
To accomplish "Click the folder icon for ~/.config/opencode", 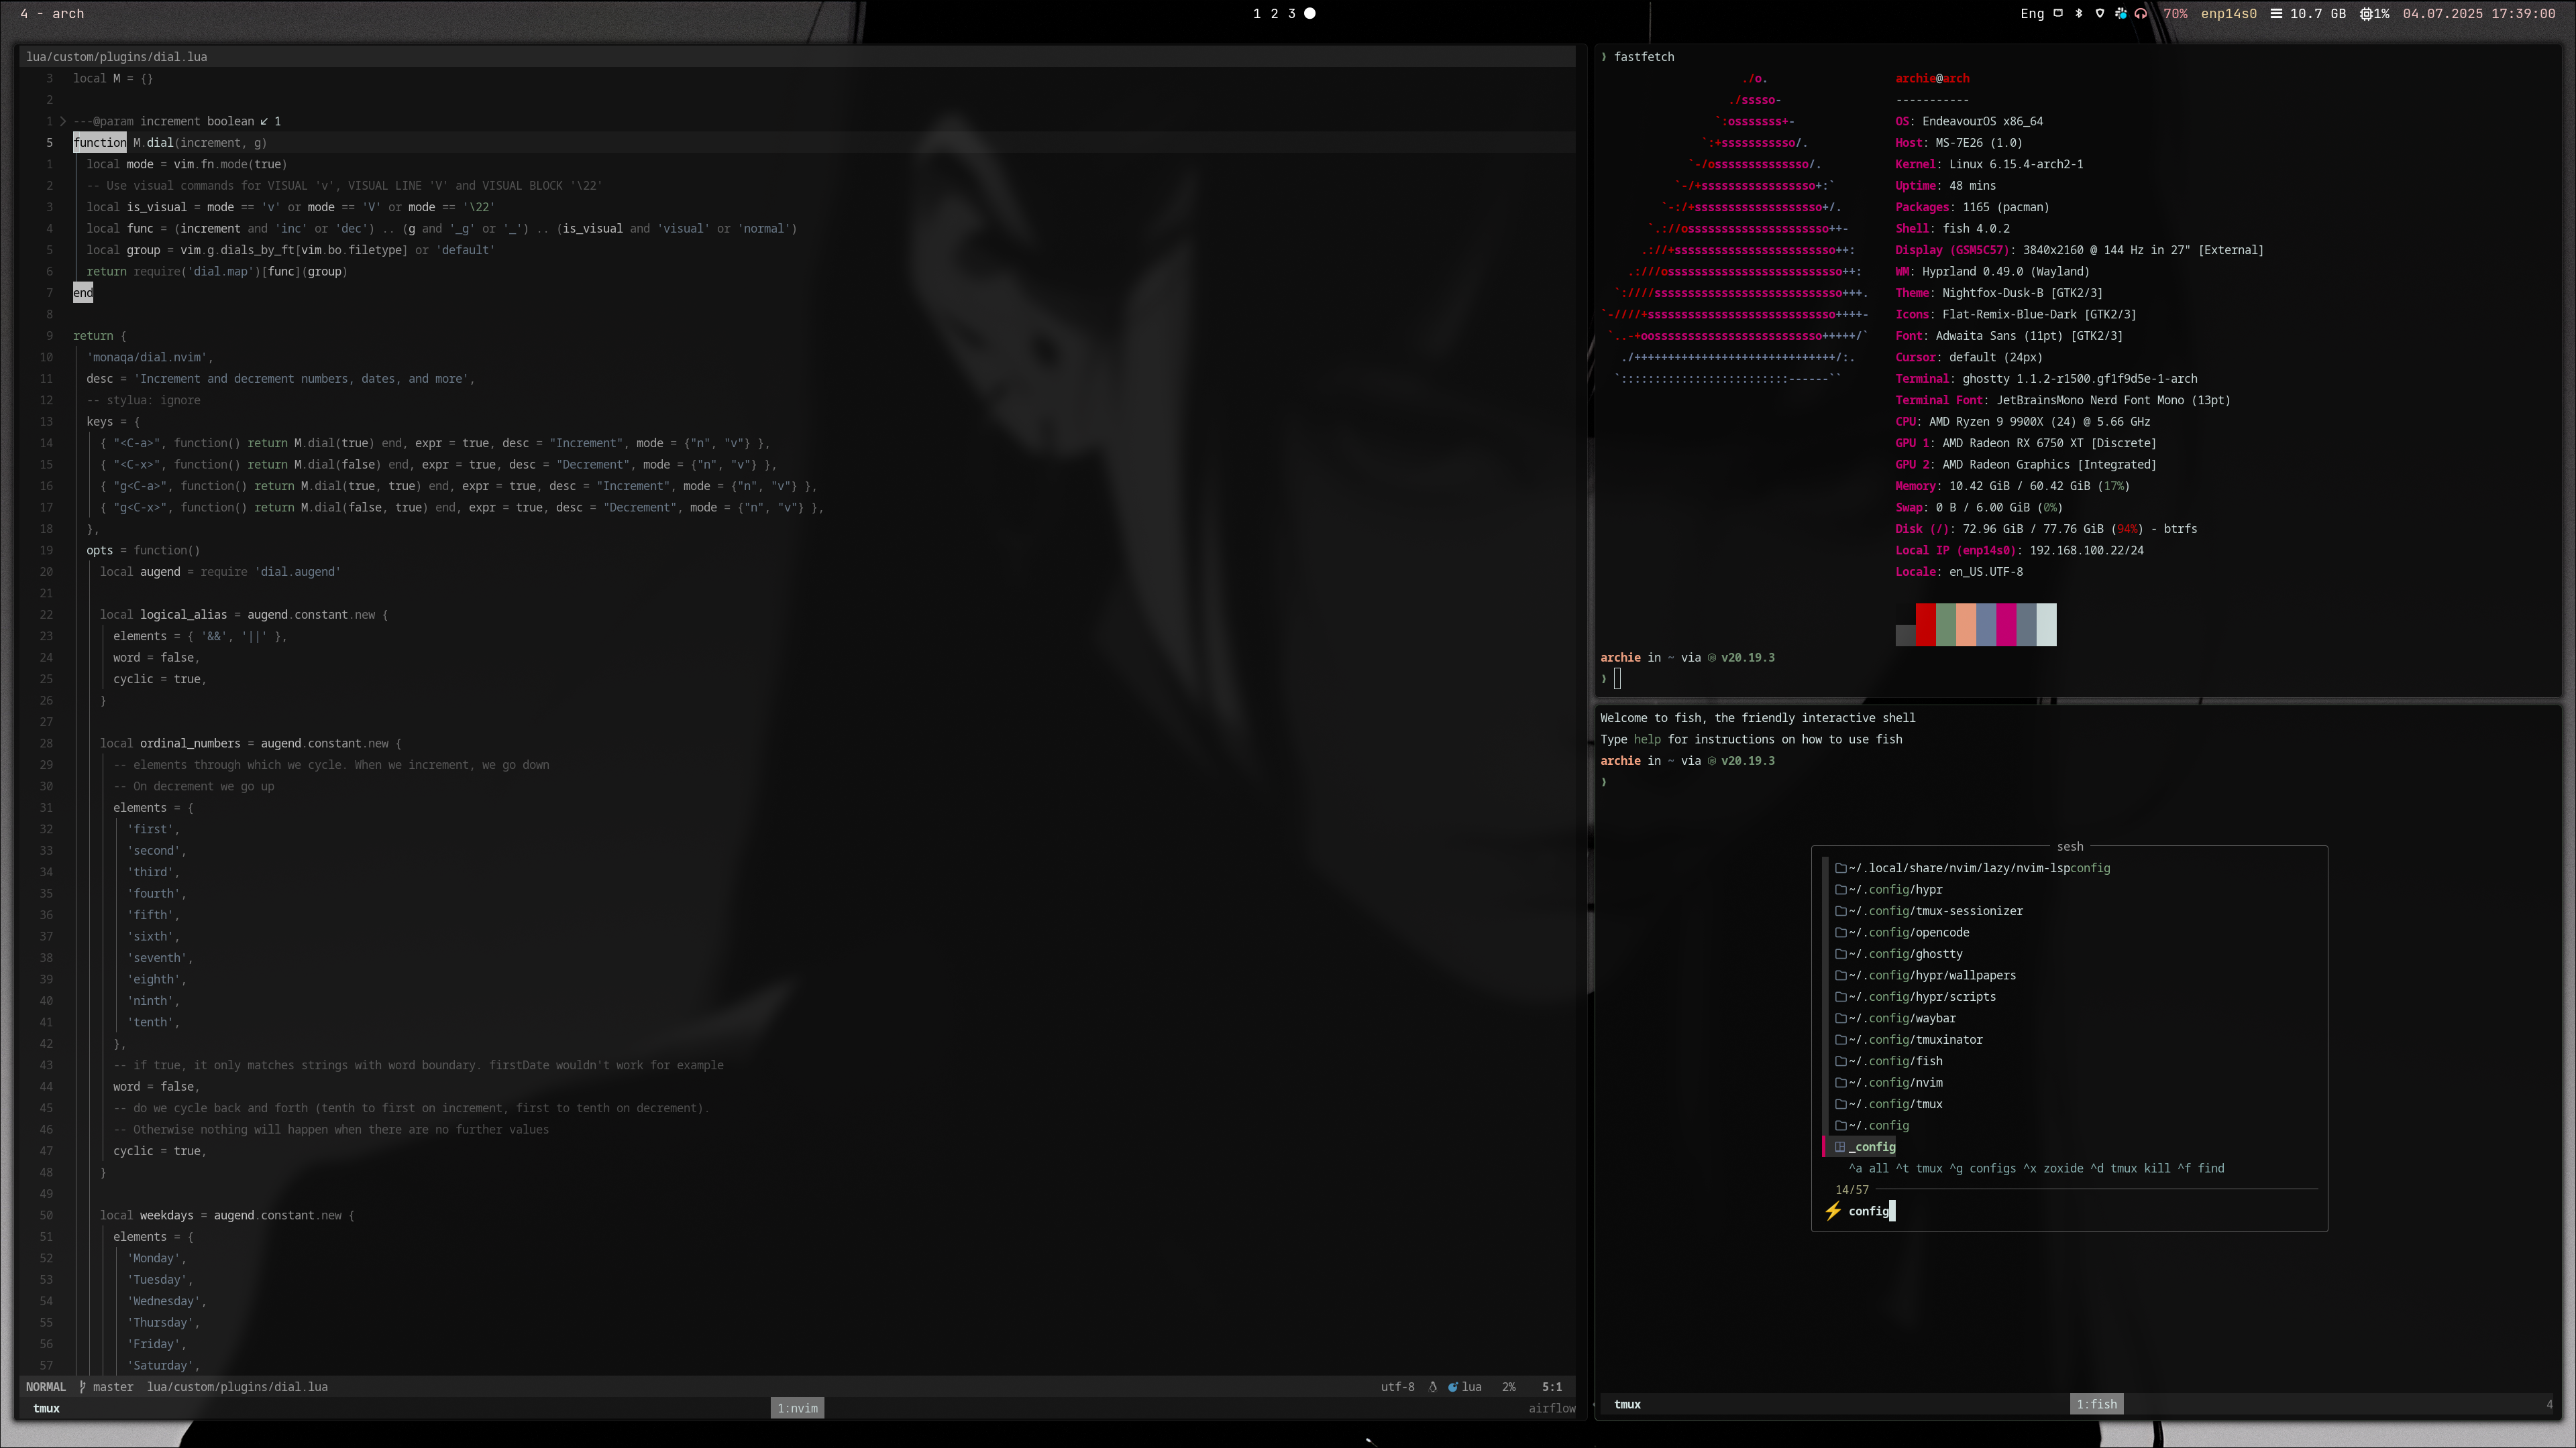I will click(x=1840, y=932).
